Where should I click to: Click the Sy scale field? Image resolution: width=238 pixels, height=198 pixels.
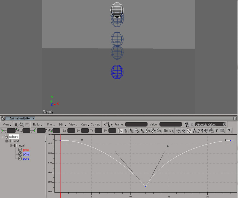pyautogui.click(x=85, y=131)
